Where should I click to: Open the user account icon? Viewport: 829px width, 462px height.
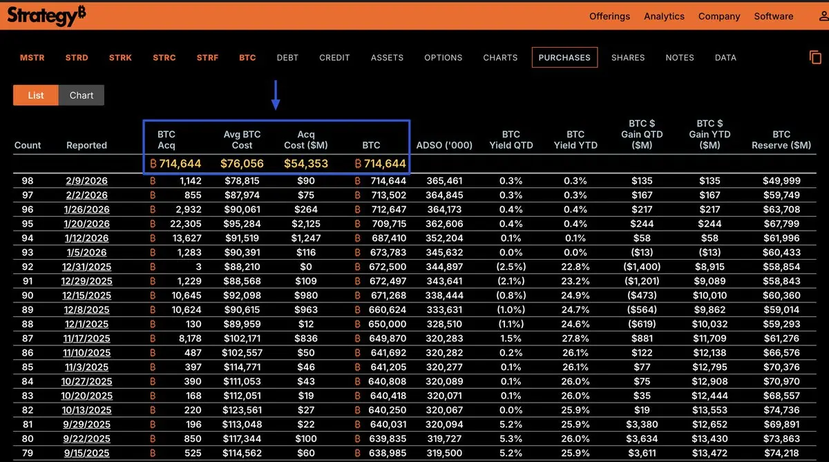click(x=823, y=16)
